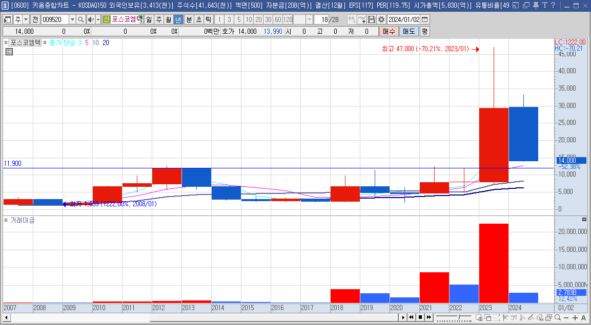Click the arrow-to-corner axis icon
The width and height of the screenshot is (591, 325).
coord(505,317)
